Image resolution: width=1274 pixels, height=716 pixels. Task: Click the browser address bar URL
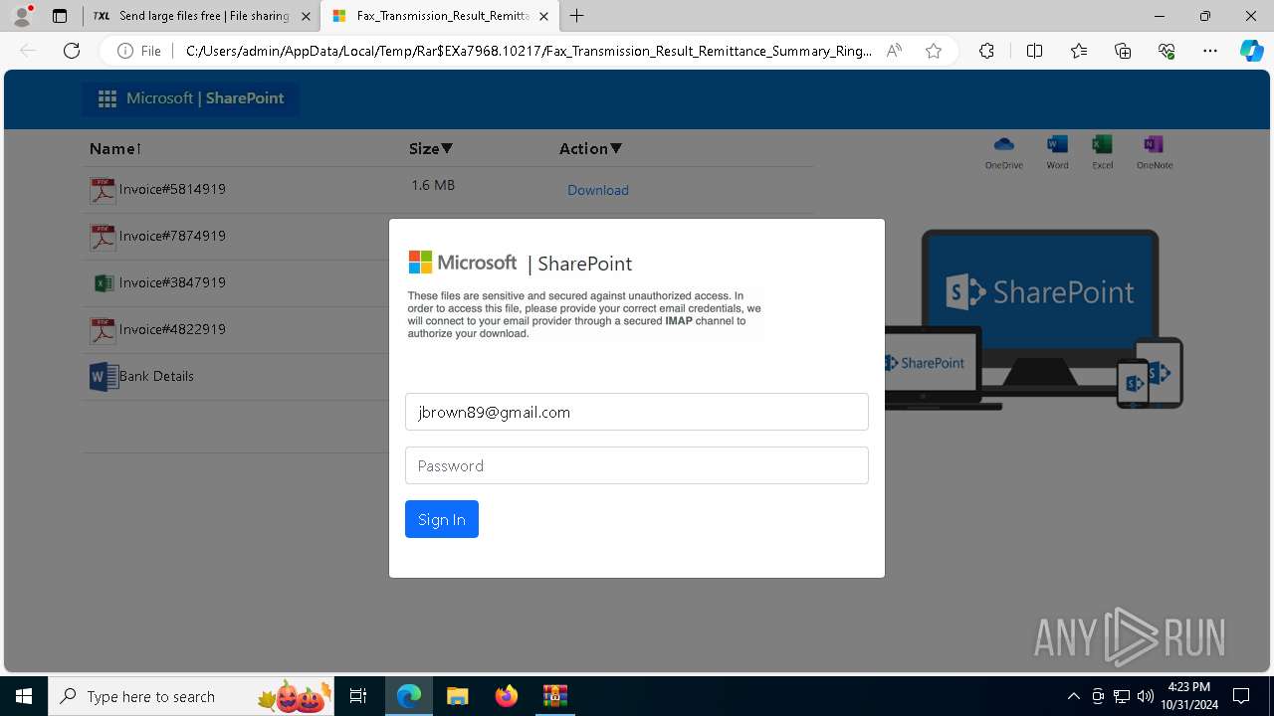click(x=529, y=51)
